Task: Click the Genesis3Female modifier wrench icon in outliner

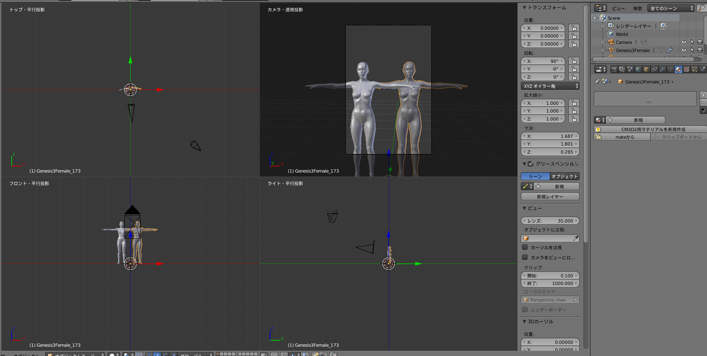Action: (x=670, y=50)
